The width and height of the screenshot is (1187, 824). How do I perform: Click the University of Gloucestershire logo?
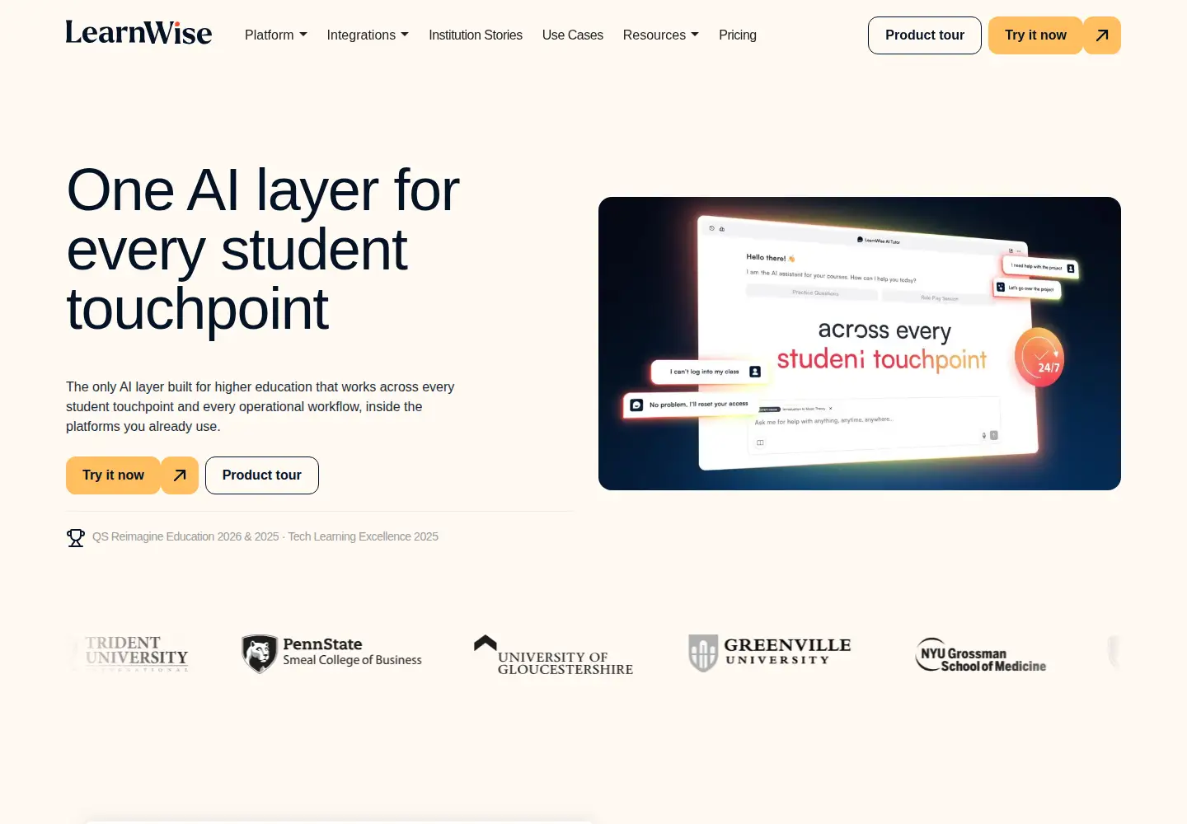(553, 655)
